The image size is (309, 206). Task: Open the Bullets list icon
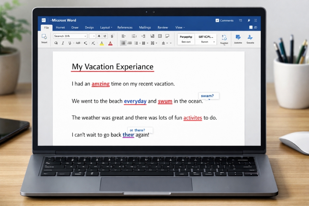123,43
